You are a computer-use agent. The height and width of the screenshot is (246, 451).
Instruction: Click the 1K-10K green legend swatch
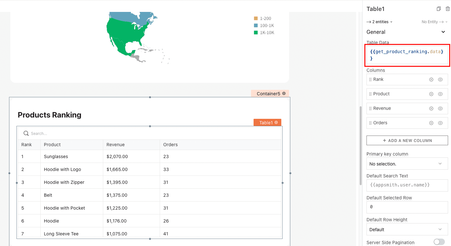point(256,33)
